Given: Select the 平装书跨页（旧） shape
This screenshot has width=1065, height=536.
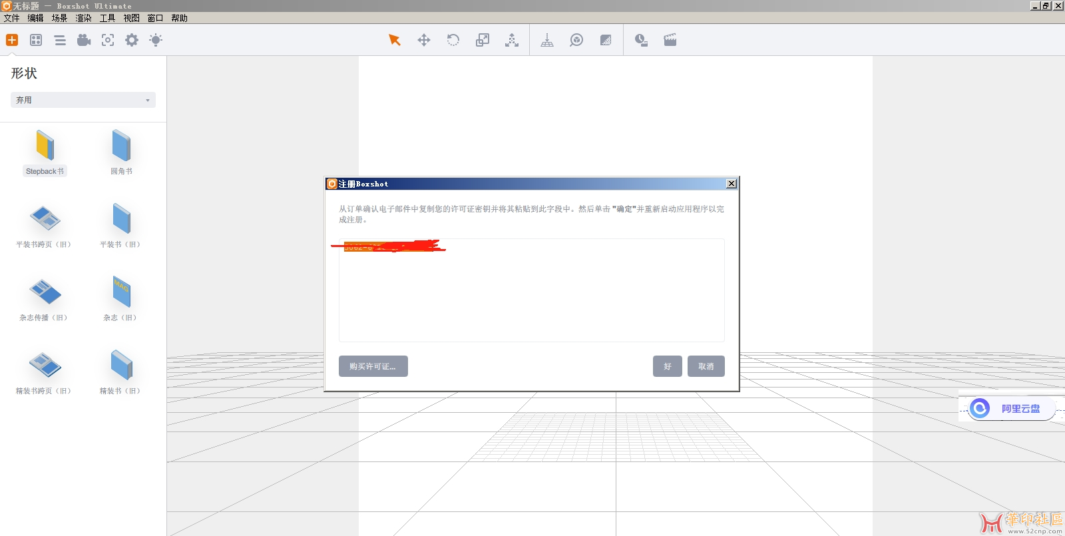Looking at the screenshot, I should [44, 226].
